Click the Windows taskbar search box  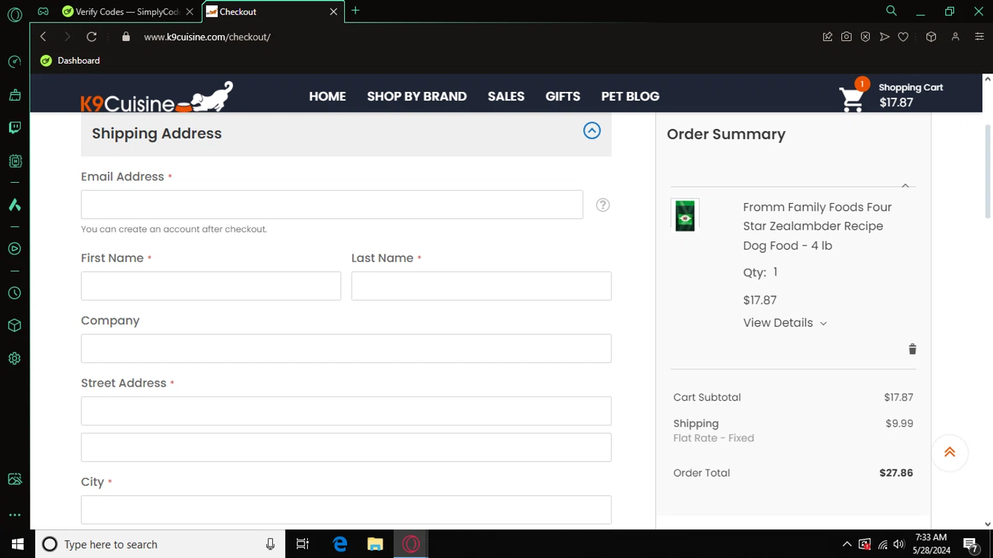click(160, 544)
